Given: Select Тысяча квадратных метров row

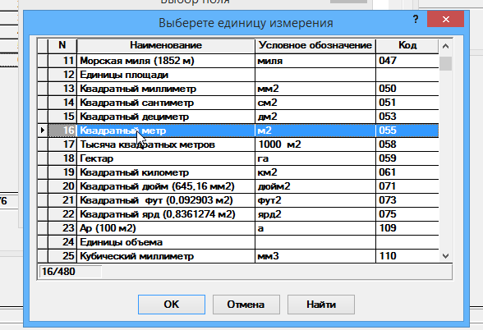Looking at the screenshot, I should (x=238, y=144).
